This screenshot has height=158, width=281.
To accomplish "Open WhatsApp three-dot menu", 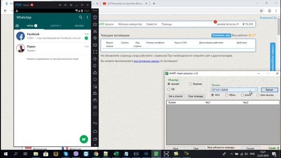I will click(x=87, y=17).
